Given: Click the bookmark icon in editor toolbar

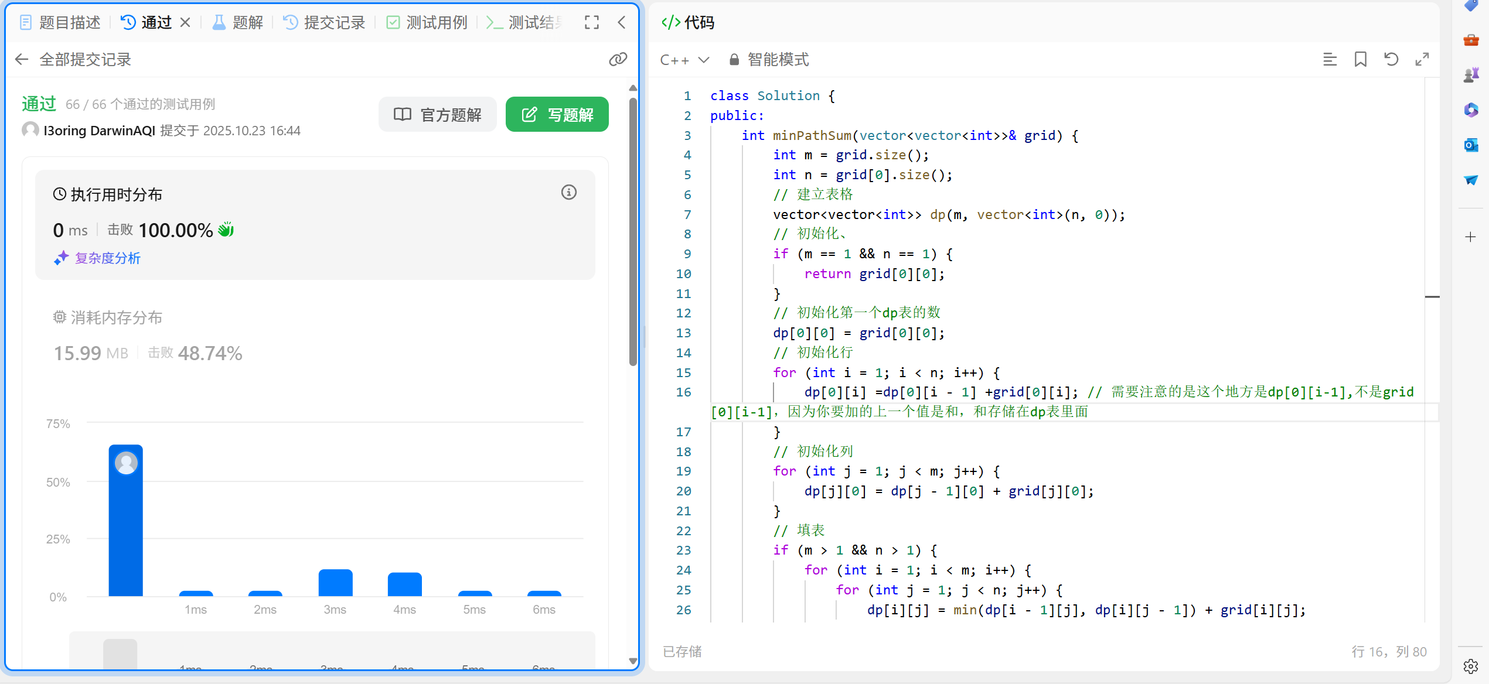Looking at the screenshot, I should [x=1360, y=59].
